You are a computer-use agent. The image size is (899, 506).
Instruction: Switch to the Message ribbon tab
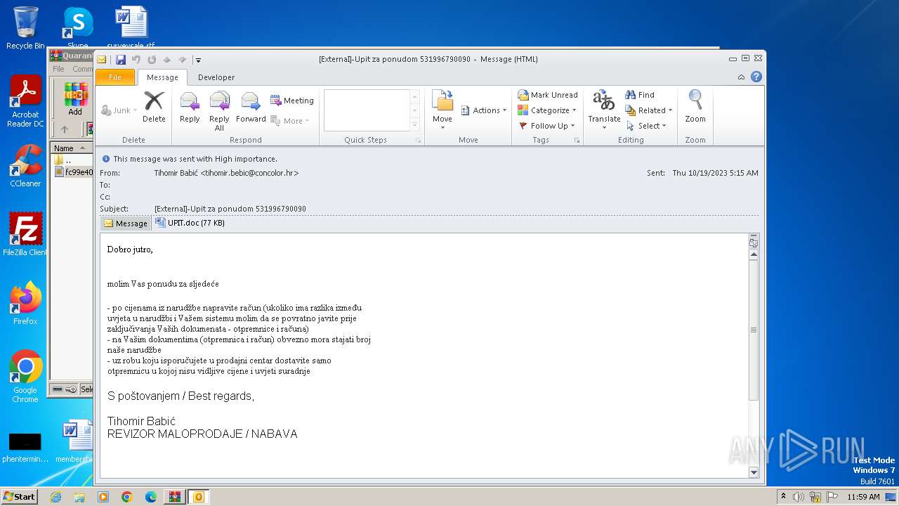162,77
